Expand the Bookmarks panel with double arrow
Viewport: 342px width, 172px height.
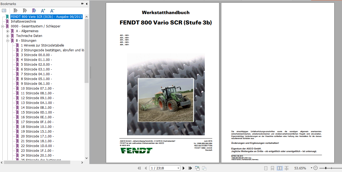coord(82,4)
